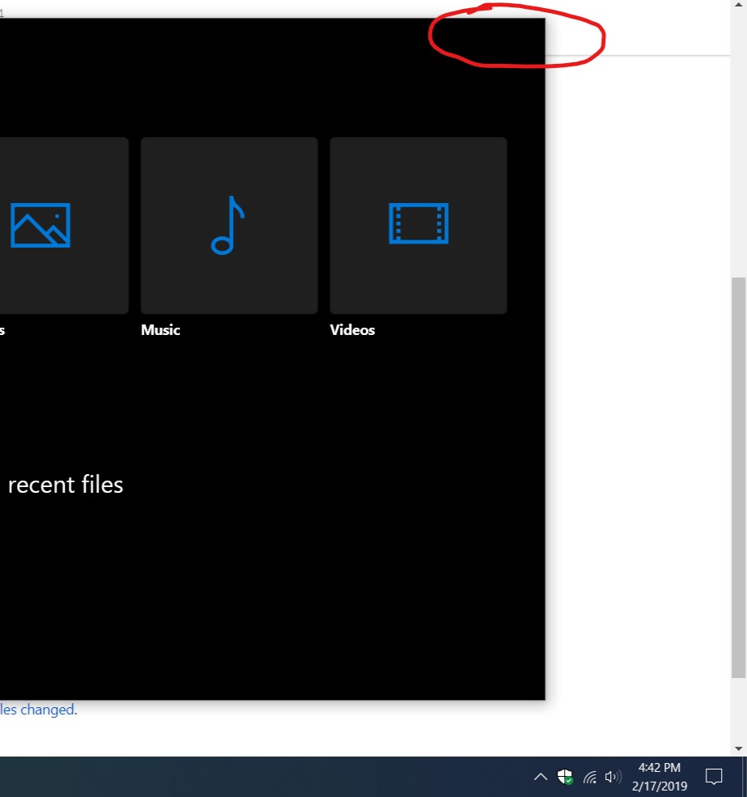Show hidden system tray icons

541,777
